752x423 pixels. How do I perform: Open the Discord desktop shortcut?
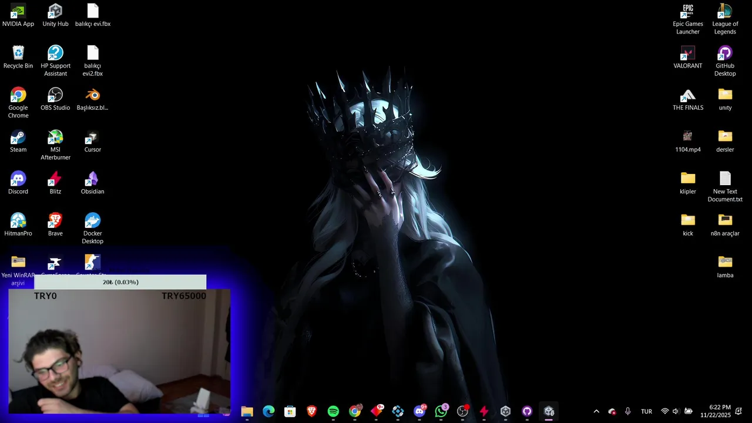click(18, 183)
